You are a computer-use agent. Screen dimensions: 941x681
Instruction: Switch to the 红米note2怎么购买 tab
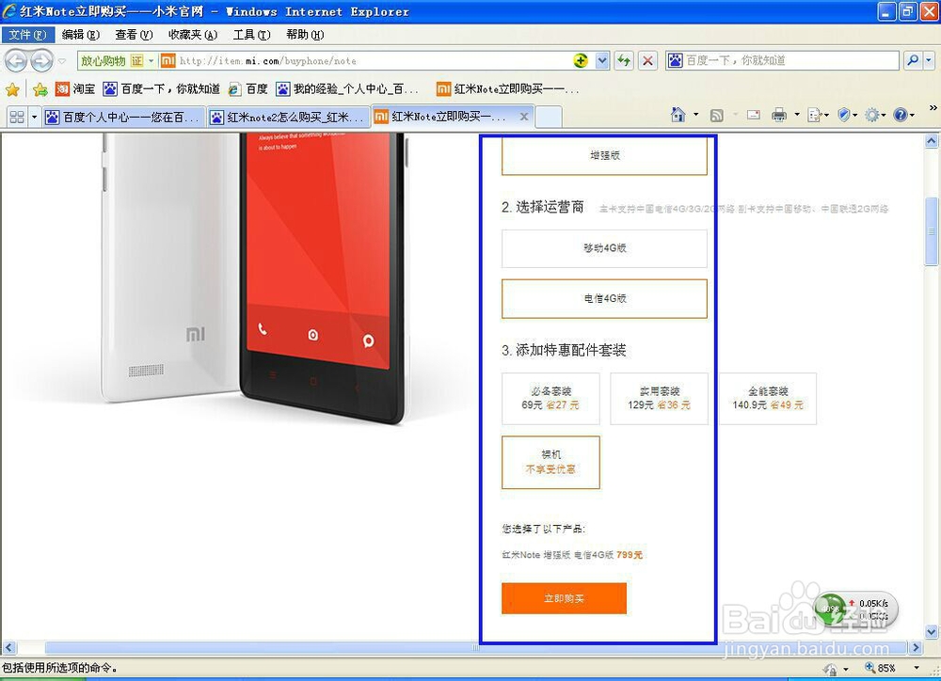[289, 118]
